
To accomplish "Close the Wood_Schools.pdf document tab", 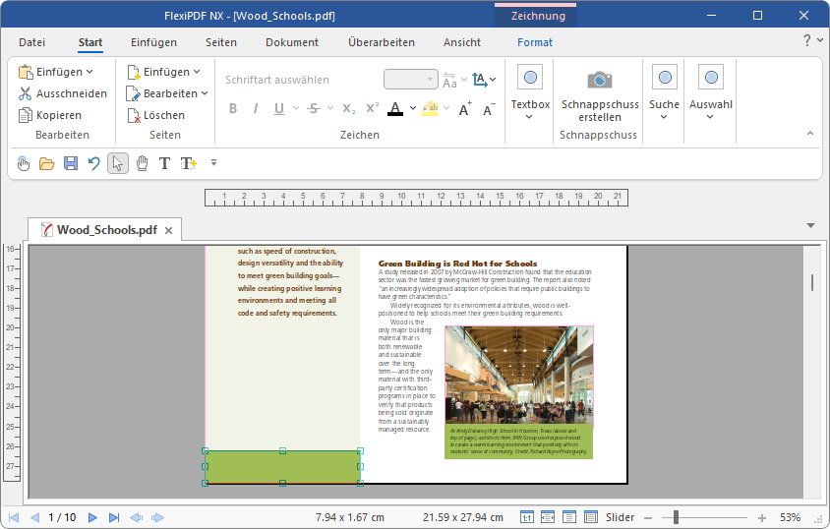I will pos(168,230).
